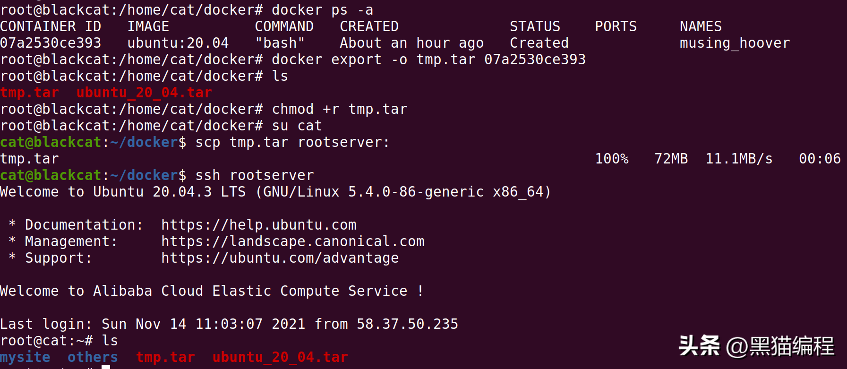847x369 pixels.
Task: Click the mysite directory in remote listing
Action: [x=25, y=357]
